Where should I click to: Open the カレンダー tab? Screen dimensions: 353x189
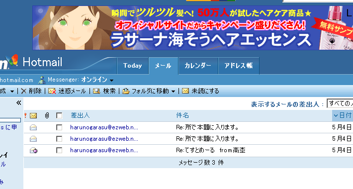198,66
